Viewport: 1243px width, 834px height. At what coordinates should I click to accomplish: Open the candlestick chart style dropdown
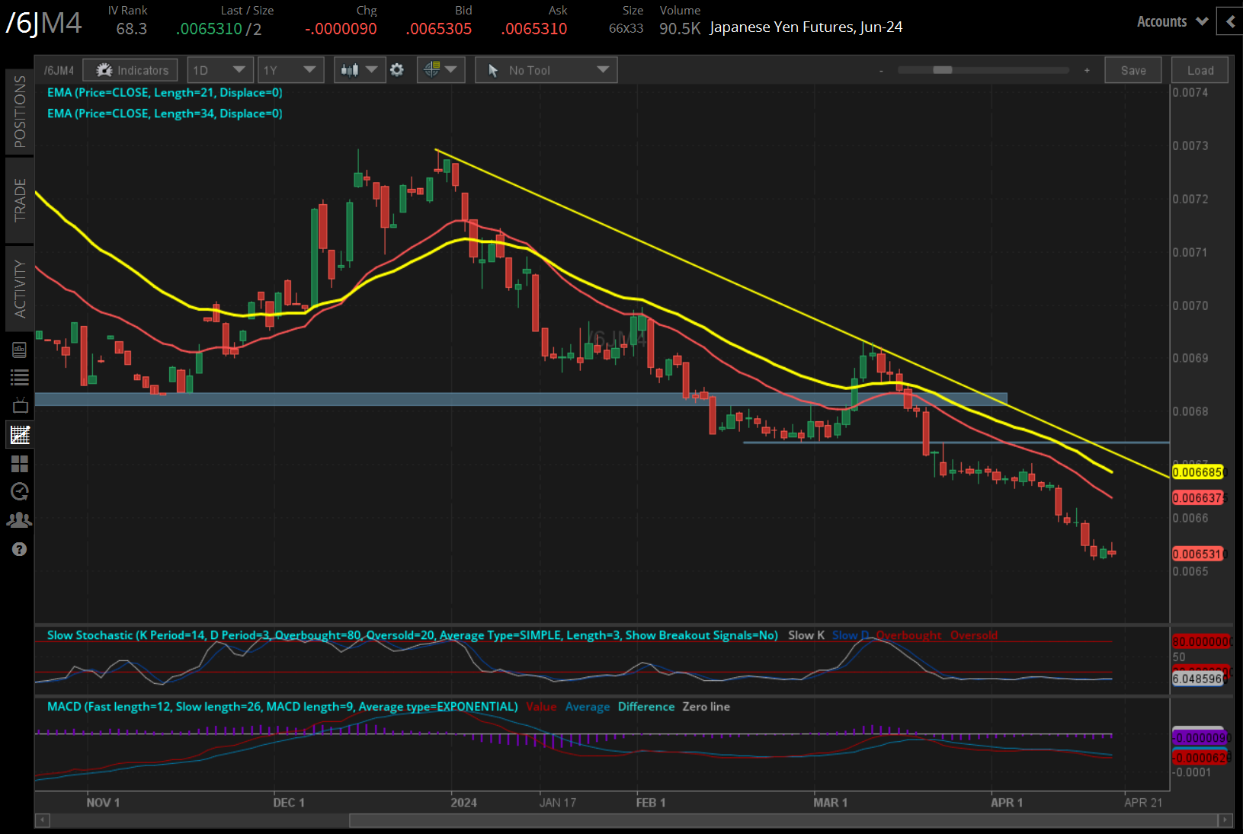coord(359,70)
